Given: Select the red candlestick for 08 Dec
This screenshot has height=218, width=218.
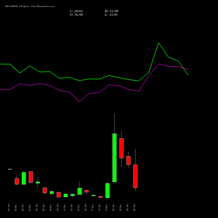Looking at the screenshot, I should point(44,190).
